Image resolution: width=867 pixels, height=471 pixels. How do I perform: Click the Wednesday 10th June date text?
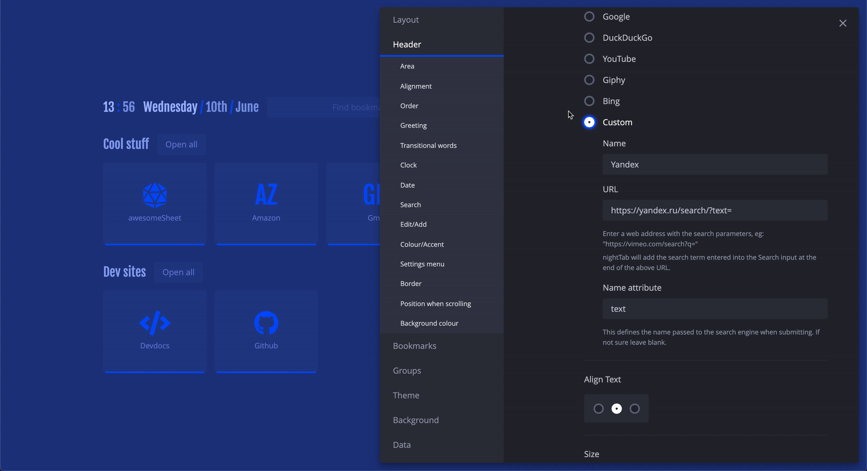[x=201, y=107]
